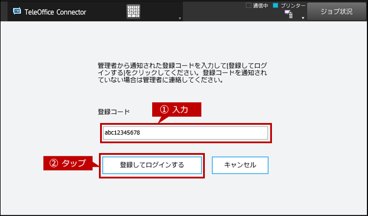Click the printer status device icon
This screenshot has width=368, height=216.
[x=289, y=14]
